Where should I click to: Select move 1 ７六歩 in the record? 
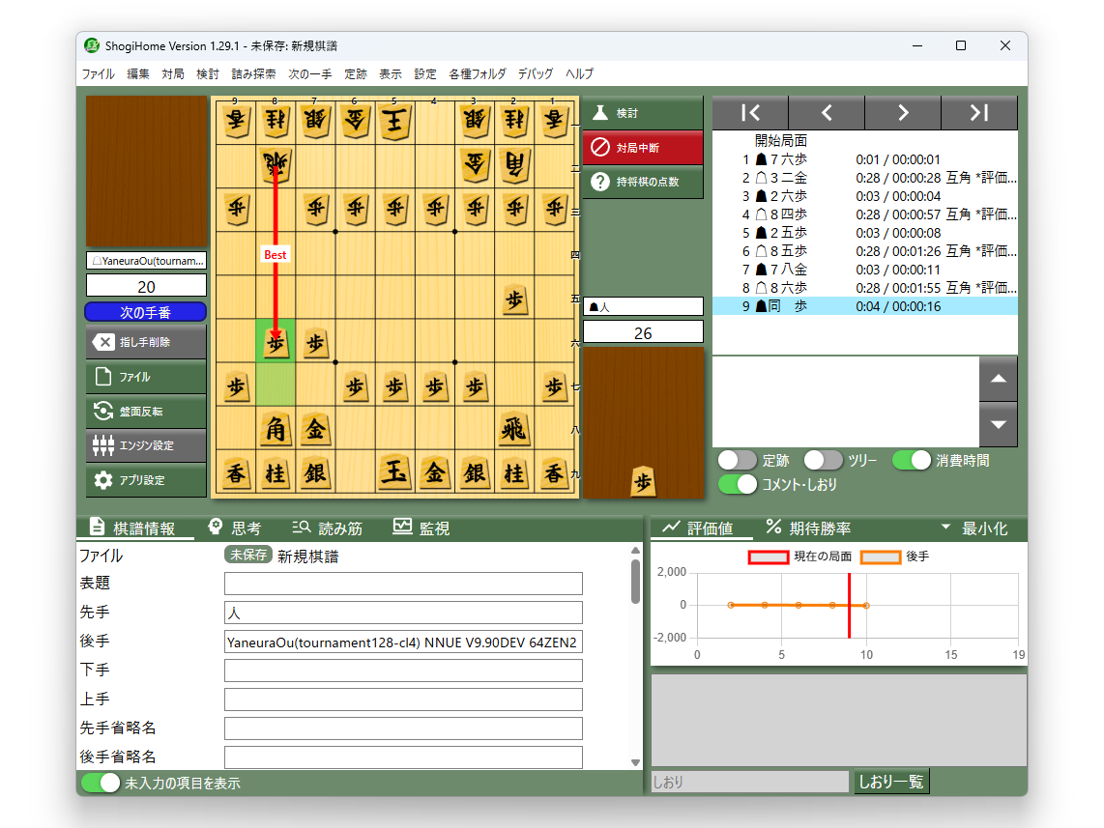click(864, 159)
